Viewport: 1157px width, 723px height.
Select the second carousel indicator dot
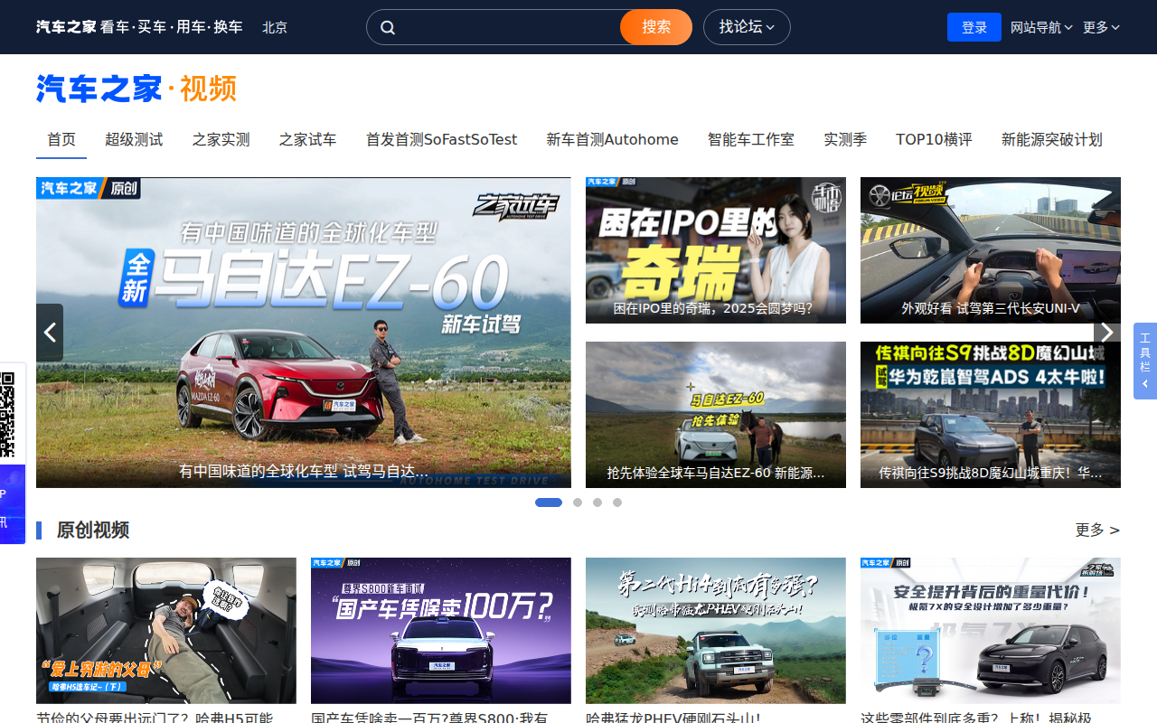click(x=578, y=502)
